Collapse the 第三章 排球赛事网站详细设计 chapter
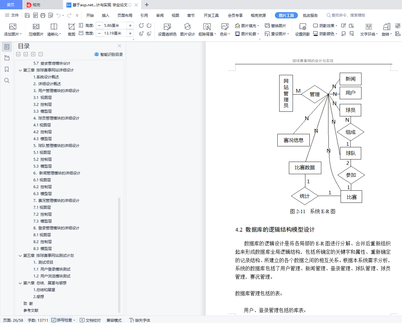This screenshot has width=402, height=323. click(x=20, y=70)
